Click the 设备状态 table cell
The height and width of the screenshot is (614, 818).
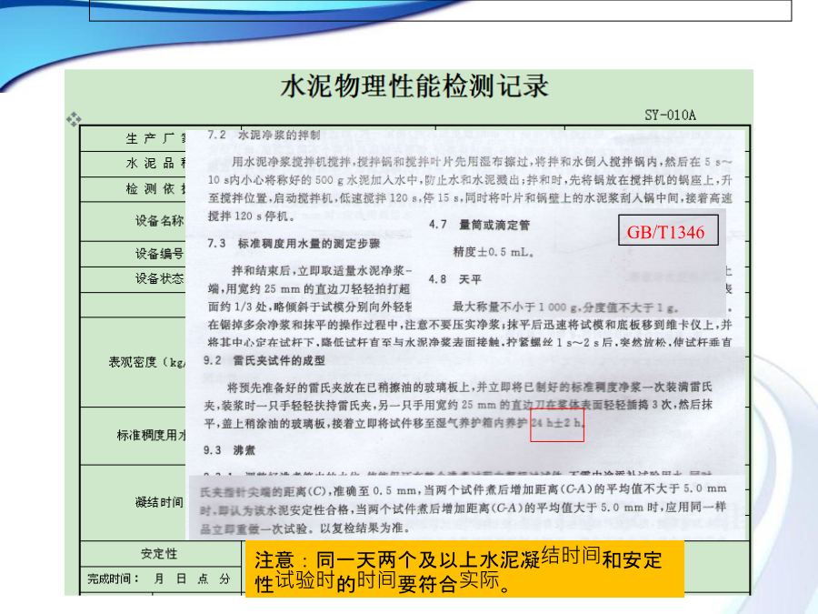(133, 279)
